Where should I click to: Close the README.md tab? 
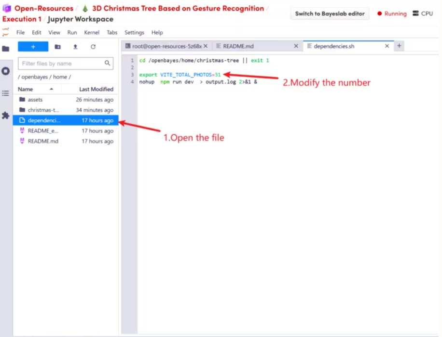(x=296, y=46)
